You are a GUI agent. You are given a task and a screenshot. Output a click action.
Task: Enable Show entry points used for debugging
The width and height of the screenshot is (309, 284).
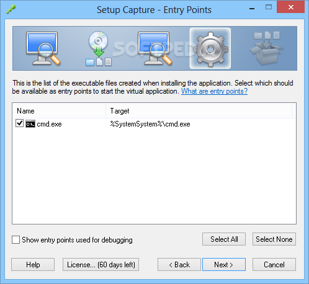[16, 240]
